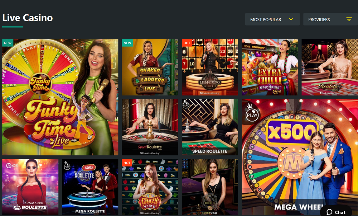Viewport: 358px width, 216px height.
Task: Open the Most Popular sort dropdown
Action: point(272,19)
